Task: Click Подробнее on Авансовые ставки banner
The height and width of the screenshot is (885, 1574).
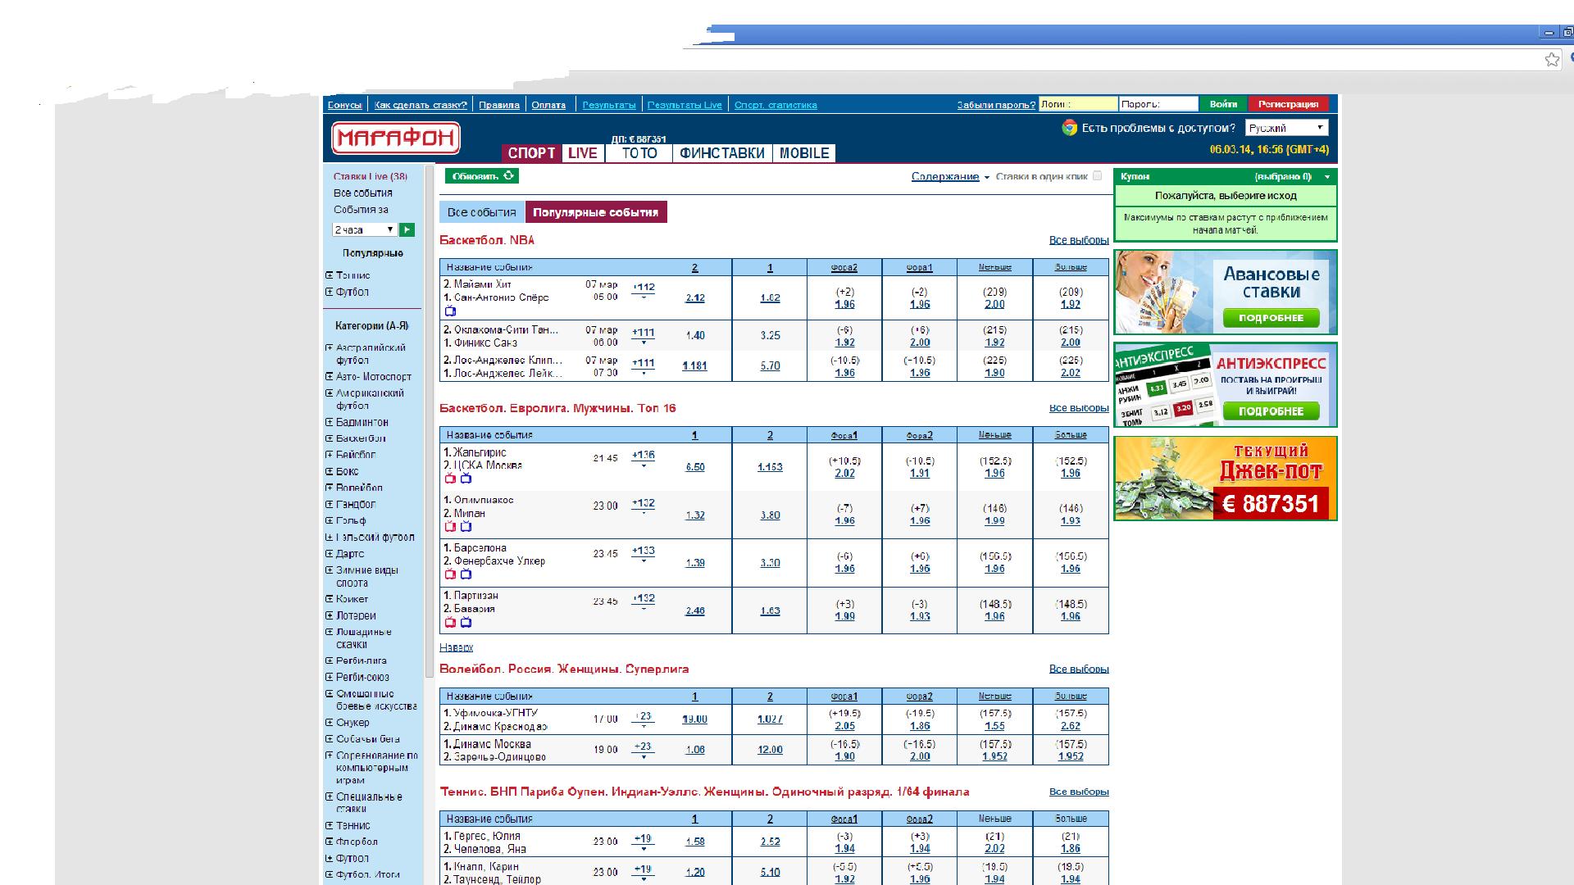Action: tap(1271, 318)
